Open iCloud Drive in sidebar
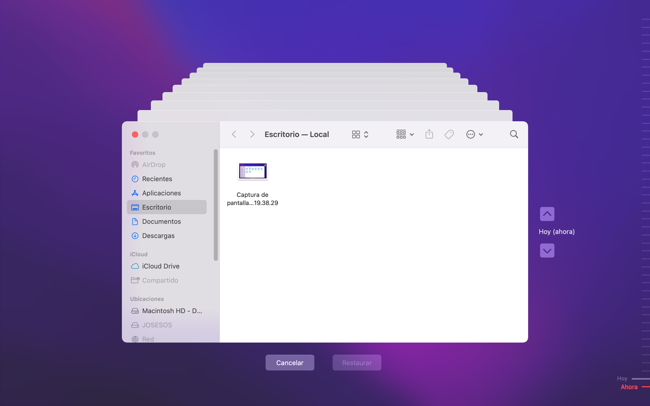The width and height of the screenshot is (650, 406). (x=160, y=266)
